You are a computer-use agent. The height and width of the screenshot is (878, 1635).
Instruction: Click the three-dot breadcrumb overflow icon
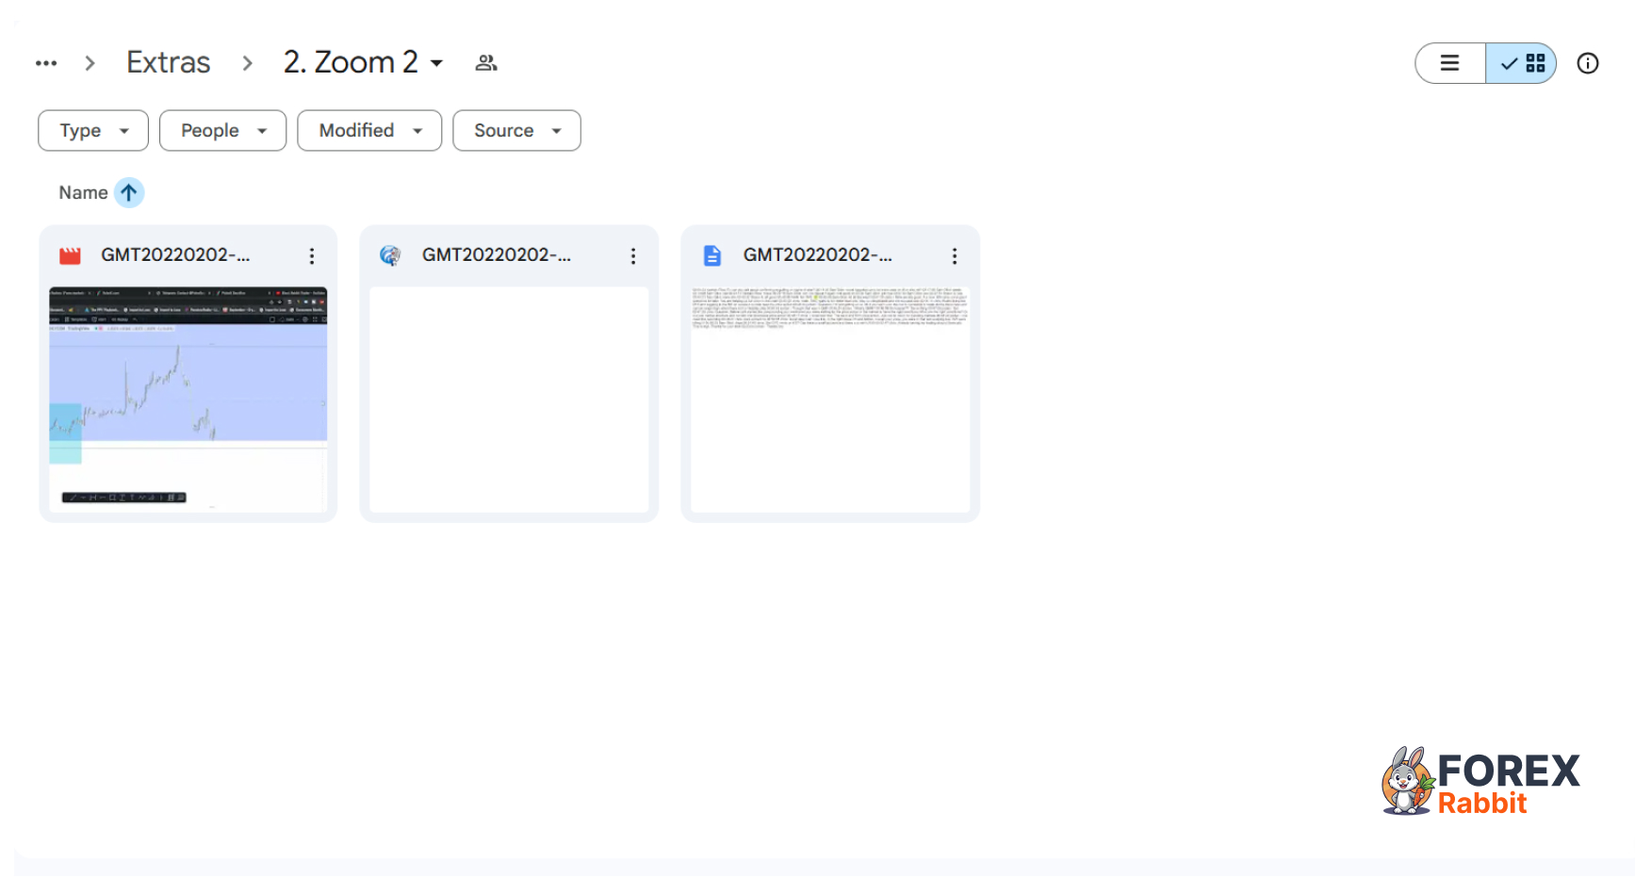point(46,63)
